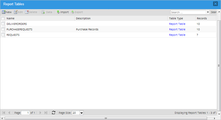This screenshot has width=221, height=120.
Task: Open the Data view icon
Action: (x=43, y=12)
